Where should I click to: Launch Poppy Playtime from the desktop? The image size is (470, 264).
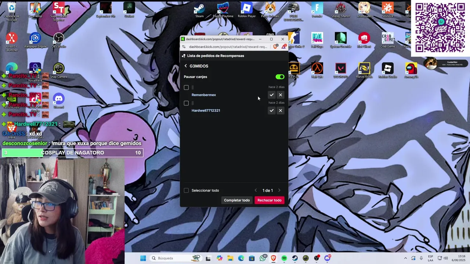coord(223,10)
